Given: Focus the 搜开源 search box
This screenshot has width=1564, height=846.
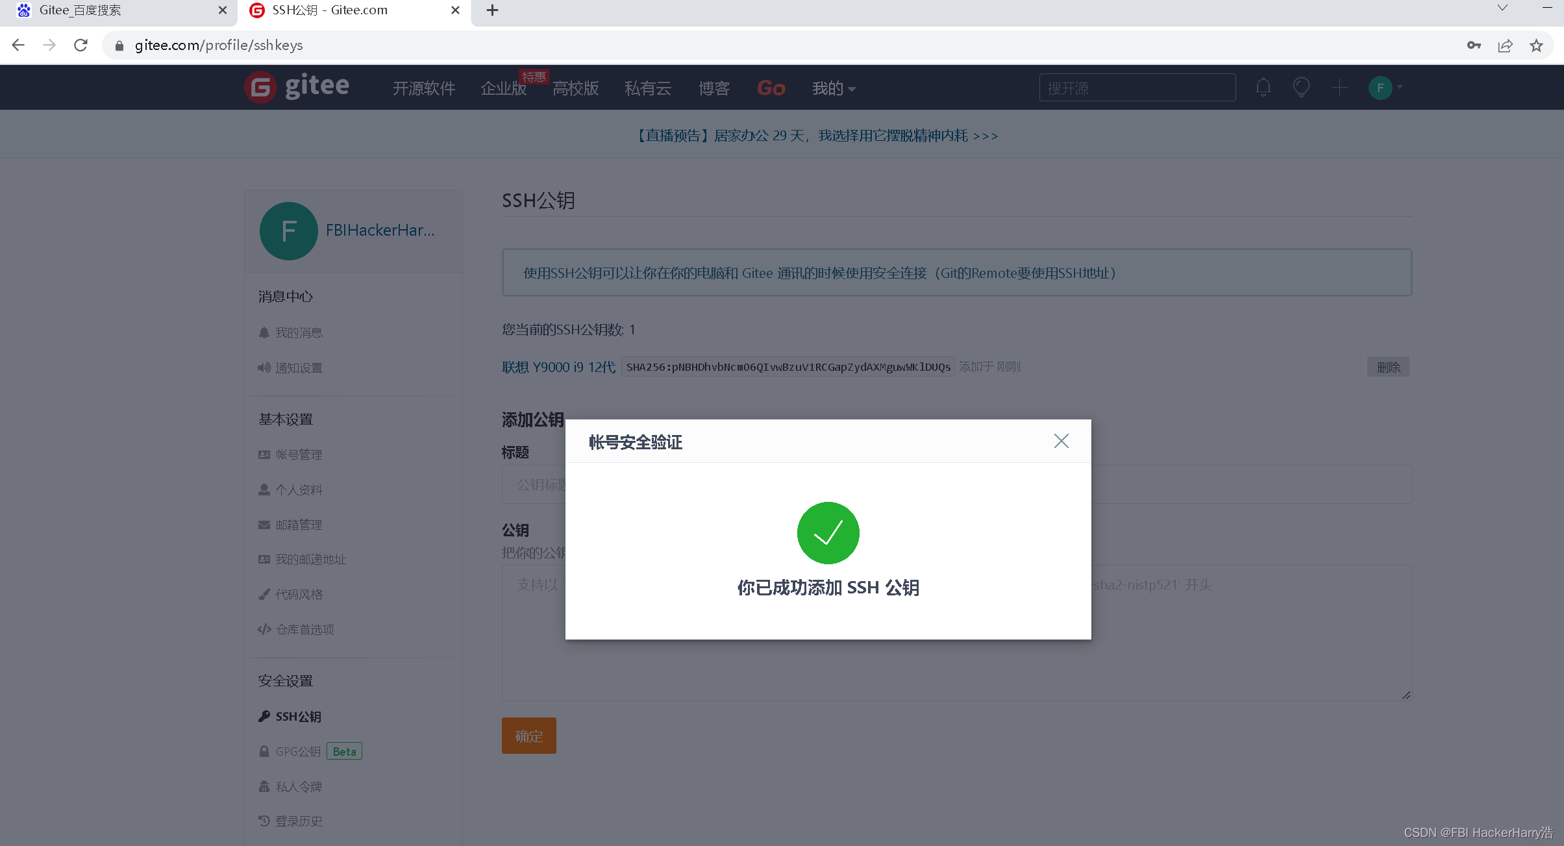Looking at the screenshot, I should [1137, 88].
